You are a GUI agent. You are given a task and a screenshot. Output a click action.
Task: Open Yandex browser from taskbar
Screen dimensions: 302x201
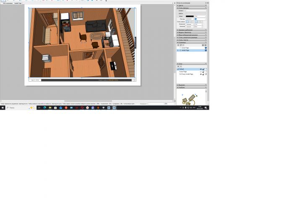point(87,108)
